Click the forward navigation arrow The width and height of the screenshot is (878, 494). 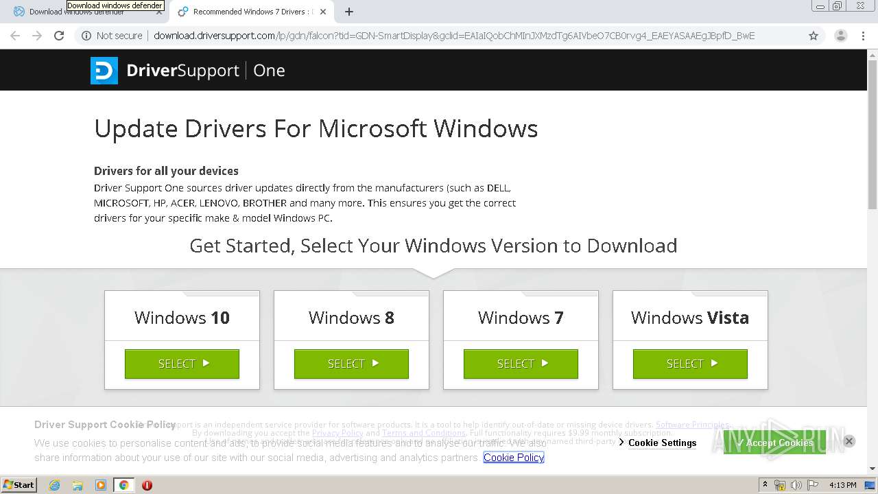tap(37, 36)
